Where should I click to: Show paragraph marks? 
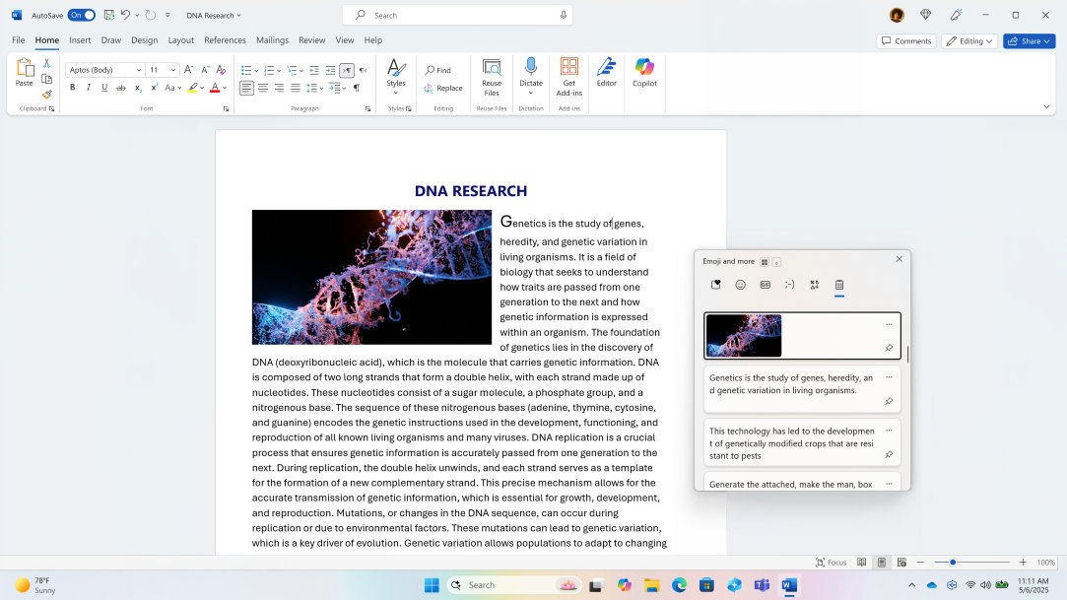click(x=357, y=88)
